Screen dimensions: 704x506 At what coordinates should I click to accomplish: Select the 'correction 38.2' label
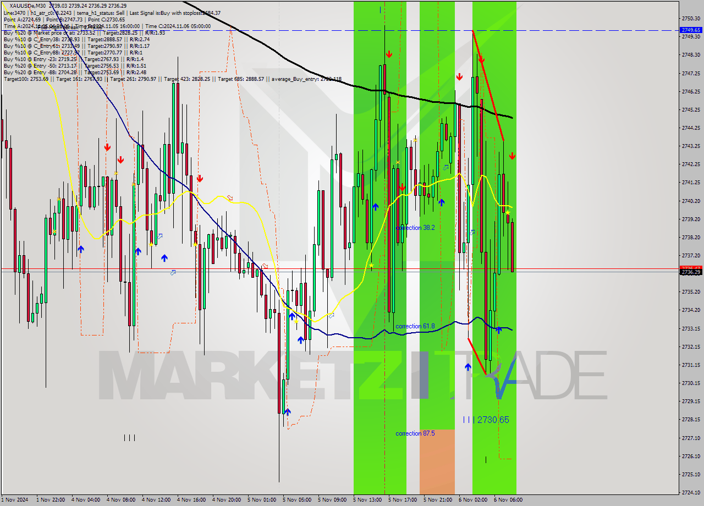(416, 228)
